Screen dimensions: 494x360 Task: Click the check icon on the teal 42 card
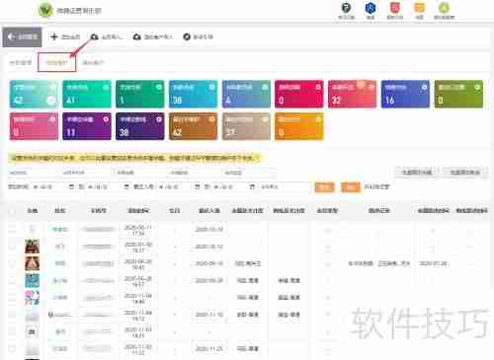click(x=51, y=101)
